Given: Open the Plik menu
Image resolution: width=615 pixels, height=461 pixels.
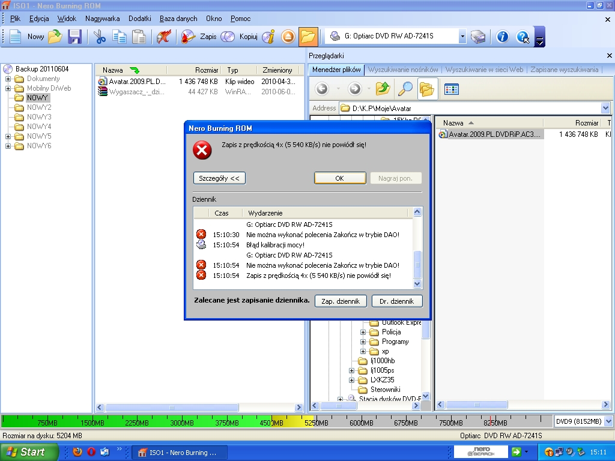Looking at the screenshot, I should [x=15, y=19].
